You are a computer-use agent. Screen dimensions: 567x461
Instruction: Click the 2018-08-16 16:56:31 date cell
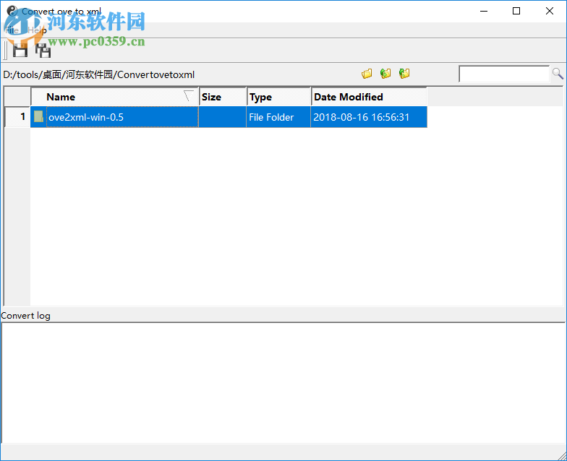click(x=369, y=117)
